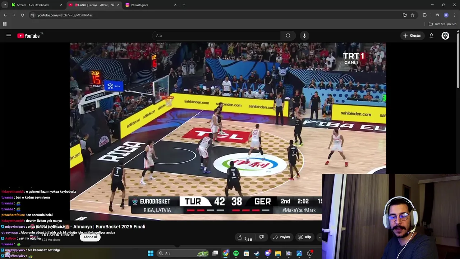Open a new browser tab
Screen dimensions: 460x259
click(x=184, y=5)
